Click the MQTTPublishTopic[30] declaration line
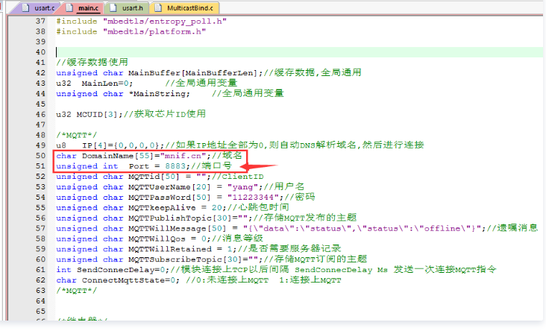 tap(206, 218)
